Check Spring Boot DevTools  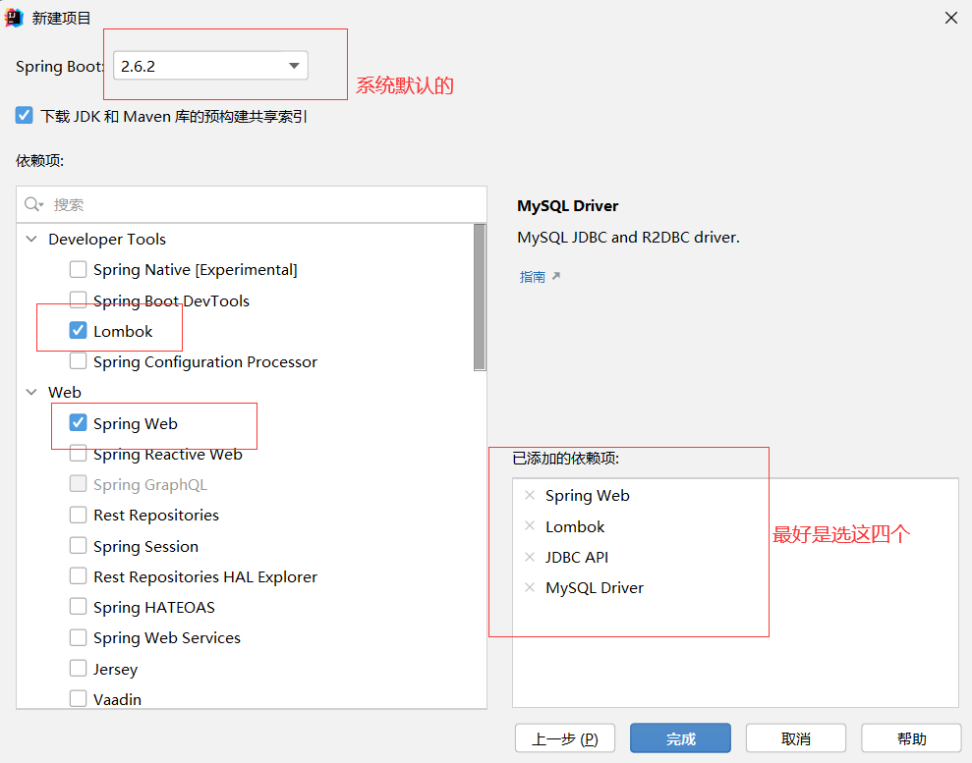[x=78, y=300]
